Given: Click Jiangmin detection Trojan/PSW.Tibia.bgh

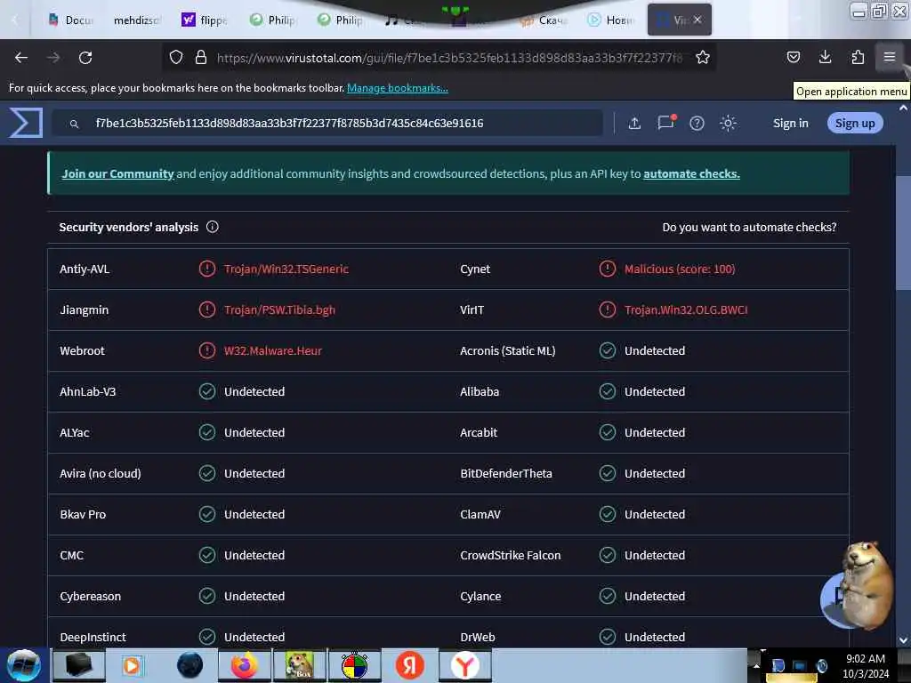Looking at the screenshot, I should click(x=279, y=310).
